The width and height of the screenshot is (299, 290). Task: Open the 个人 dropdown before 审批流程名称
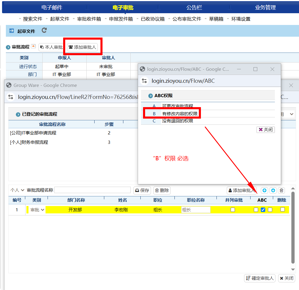[x=17, y=190]
